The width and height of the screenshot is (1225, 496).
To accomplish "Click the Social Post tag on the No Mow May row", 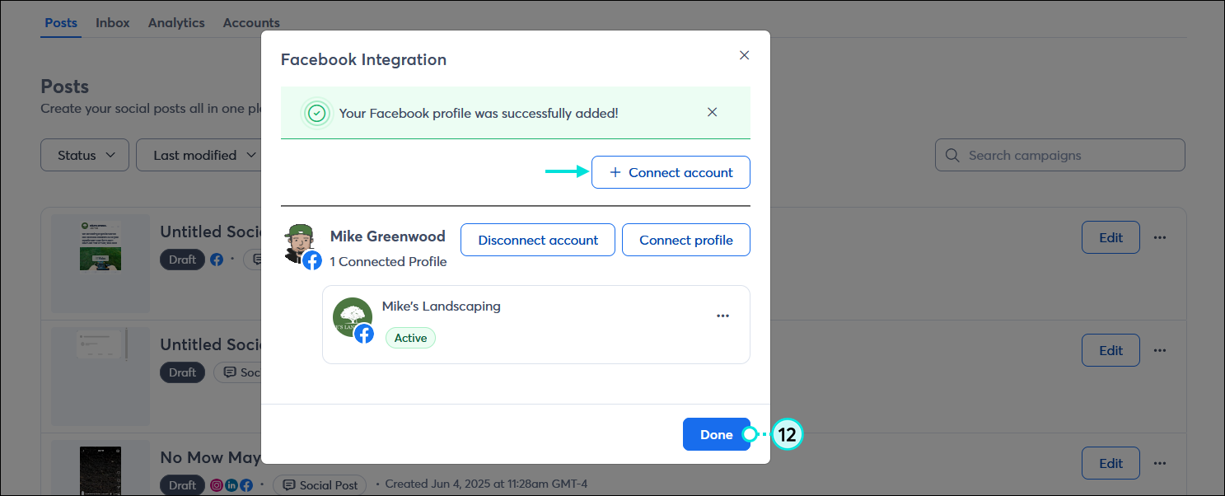I will (x=320, y=485).
